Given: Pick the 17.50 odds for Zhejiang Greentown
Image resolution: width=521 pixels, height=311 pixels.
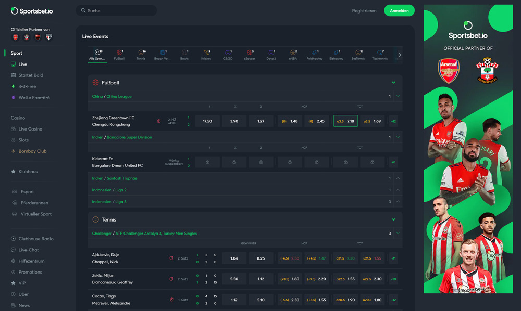Looking at the screenshot, I should click(207, 121).
